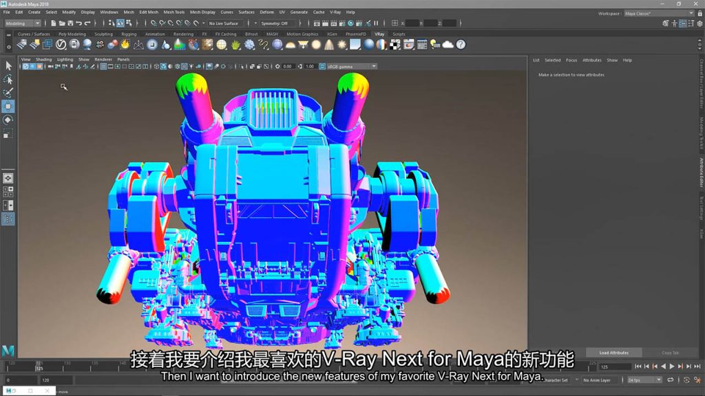
Task: Click the checkerboard shelf icon
Action: [x=394, y=45]
